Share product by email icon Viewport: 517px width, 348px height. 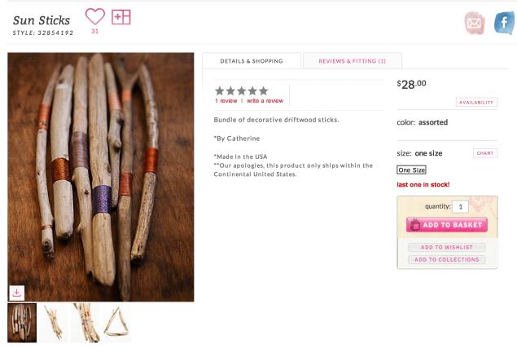coord(474,23)
